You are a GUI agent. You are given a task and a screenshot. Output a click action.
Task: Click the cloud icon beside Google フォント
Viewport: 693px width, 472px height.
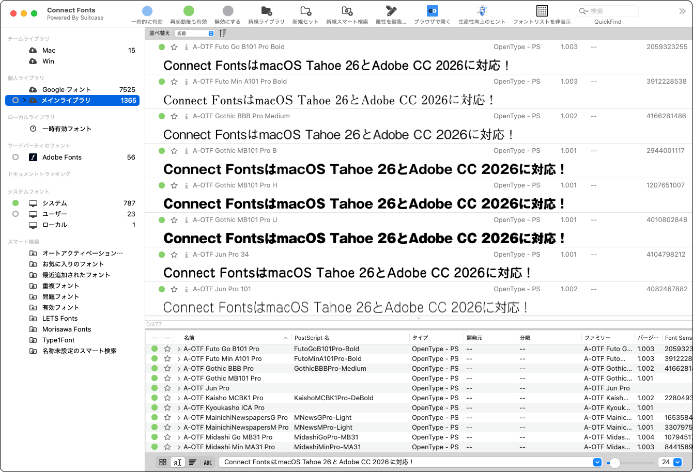33,90
